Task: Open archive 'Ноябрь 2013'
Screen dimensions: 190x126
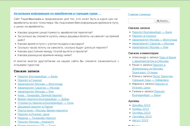Action: (x=140, y=109)
